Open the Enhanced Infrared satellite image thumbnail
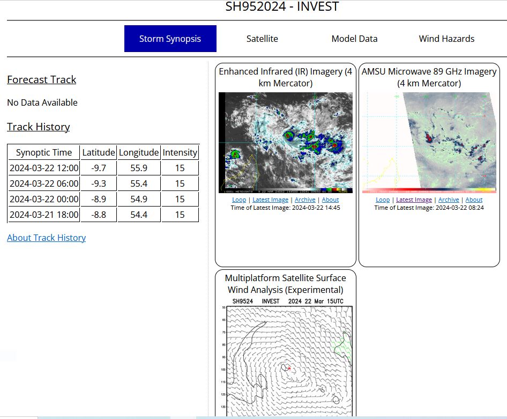The height and width of the screenshot is (419, 507). (286, 143)
